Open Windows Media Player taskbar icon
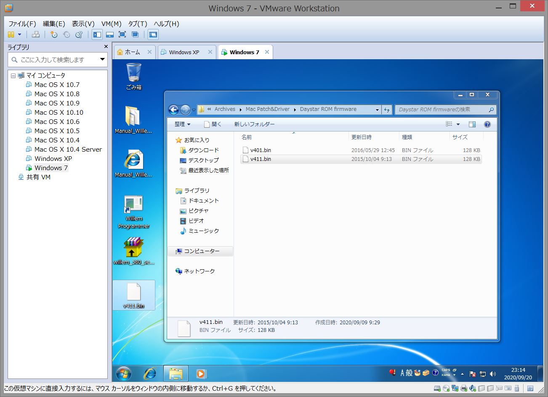The height and width of the screenshot is (397, 548). pos(201,373)
